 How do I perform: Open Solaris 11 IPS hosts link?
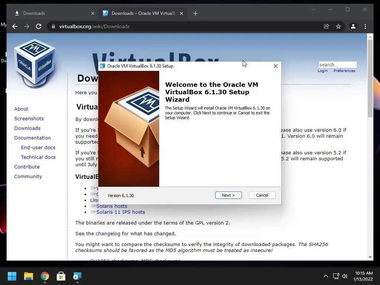point(121,212)
